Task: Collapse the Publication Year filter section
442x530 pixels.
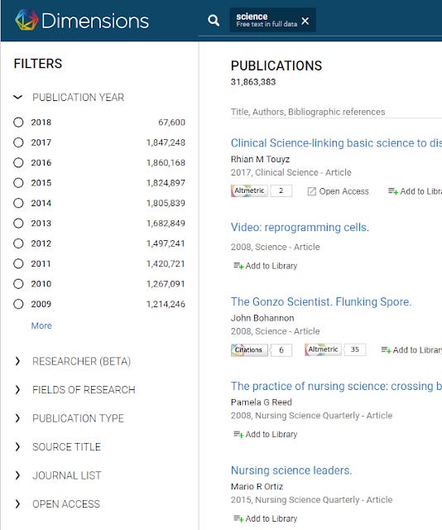Action: 17,98
